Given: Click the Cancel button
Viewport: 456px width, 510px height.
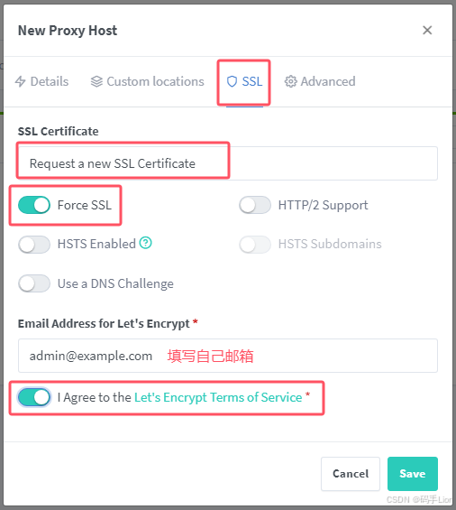Looking at the screenshot, I should tap(351, 474).
